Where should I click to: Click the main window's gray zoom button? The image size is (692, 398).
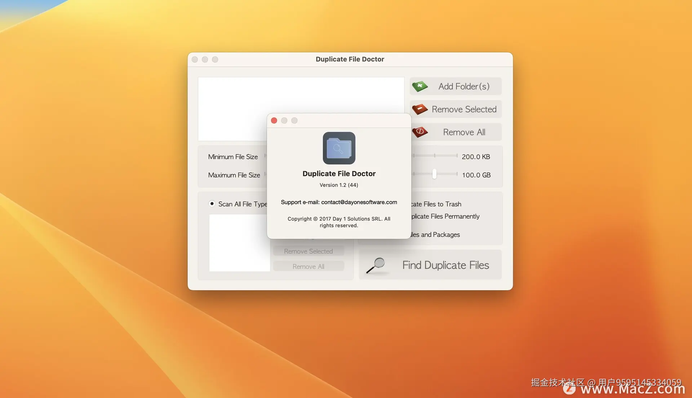215,59
